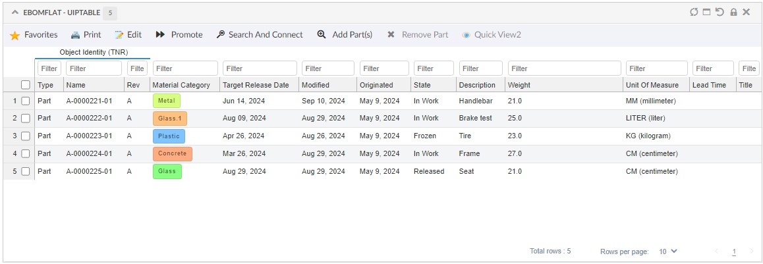Collapse the EBOMFLAT - UIPTABLE panel
This screenshot has height=264, width=763.
[15, 13]
